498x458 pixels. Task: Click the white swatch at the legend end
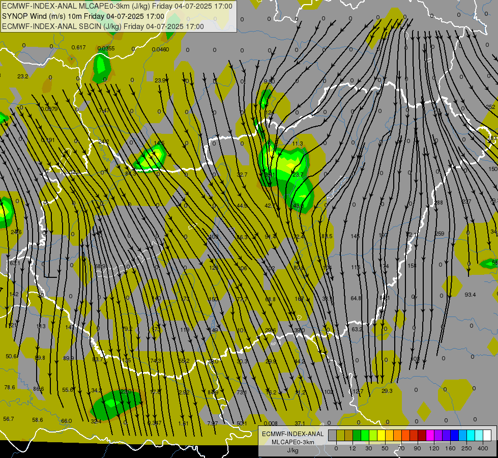point(487,435)
